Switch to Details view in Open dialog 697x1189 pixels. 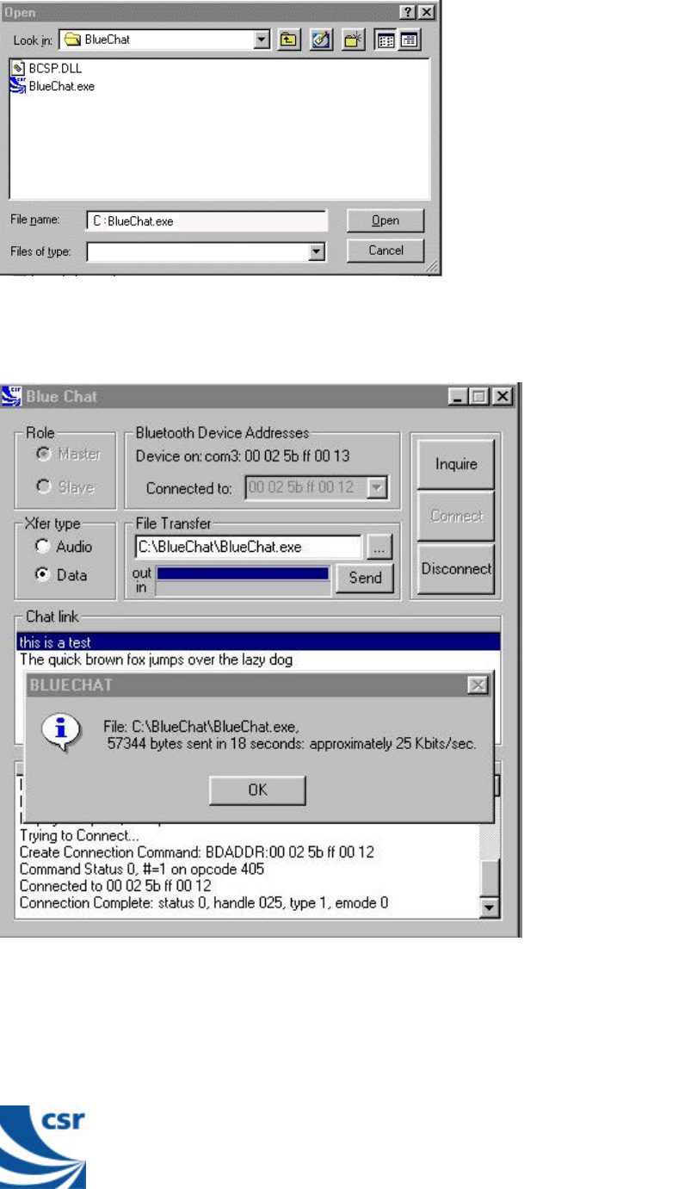point(408,40)
